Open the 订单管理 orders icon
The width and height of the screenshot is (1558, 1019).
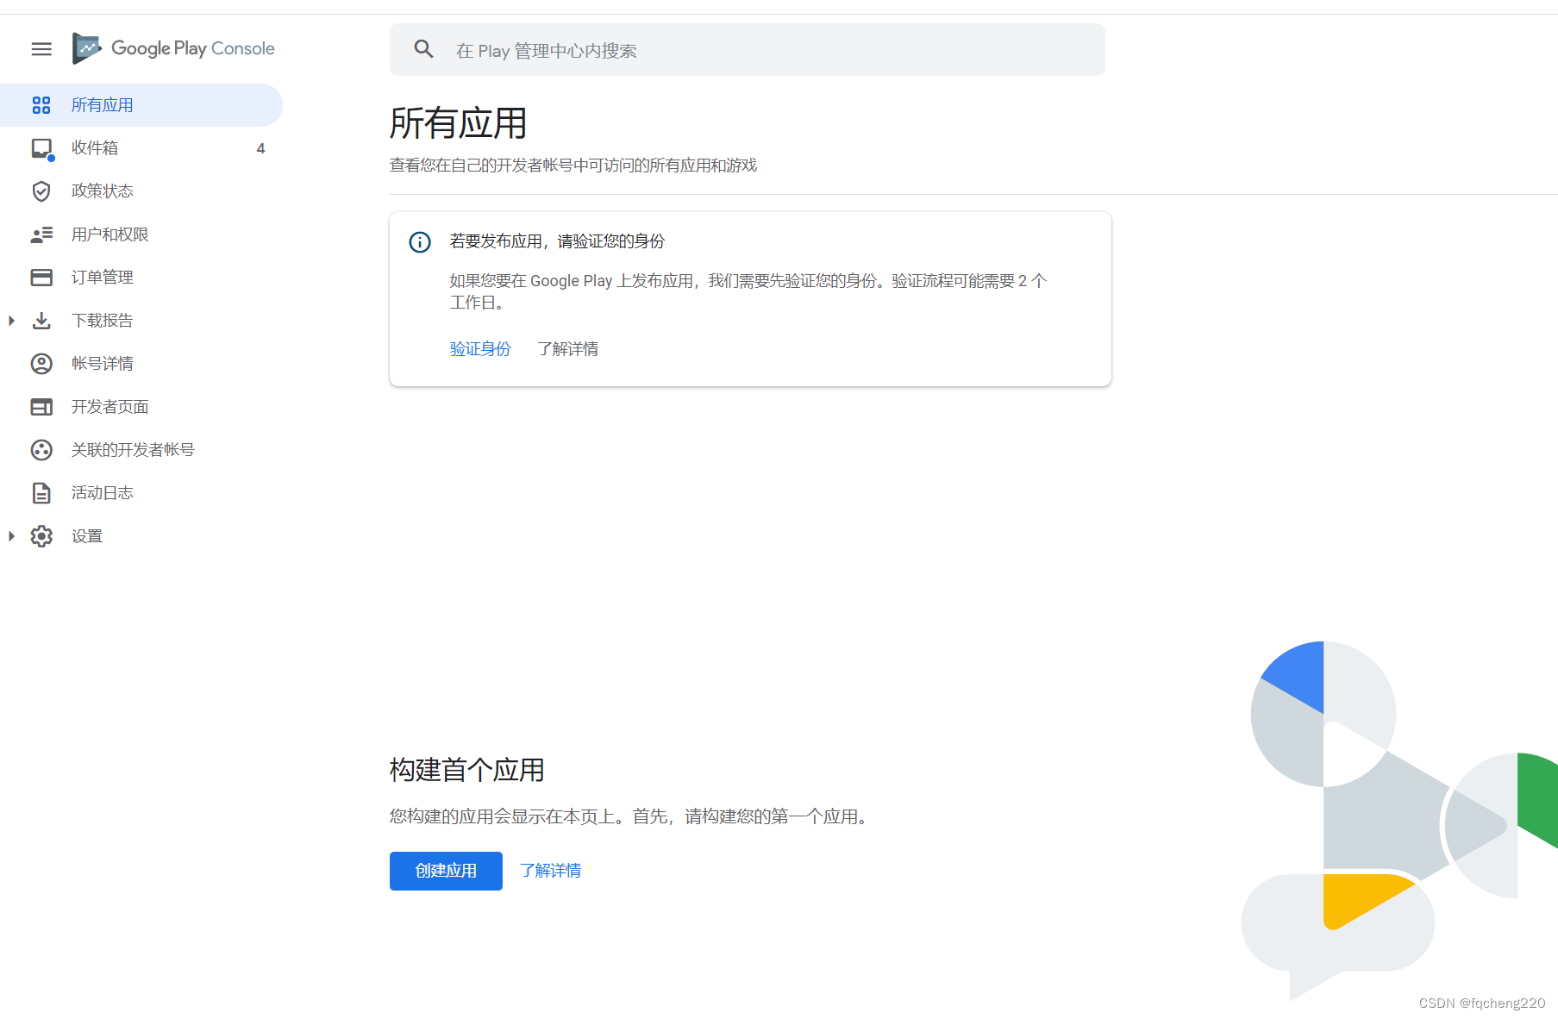(41, 277)
